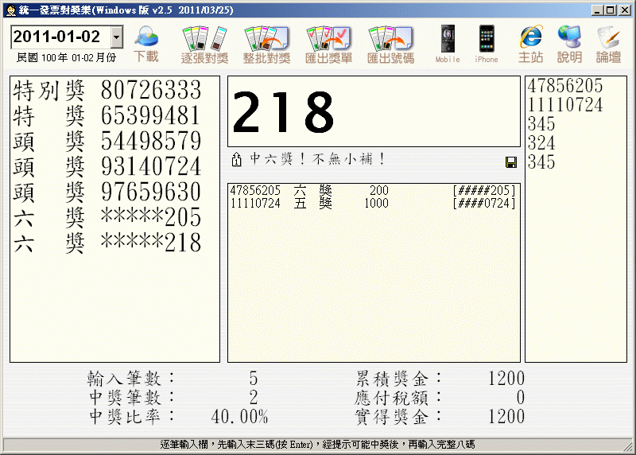Click the lock icon beside 中六獎 message
This screenshot has height=455, width=636.
(236, 160)
